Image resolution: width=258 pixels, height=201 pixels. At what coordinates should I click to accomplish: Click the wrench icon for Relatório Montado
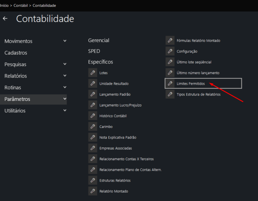(x=93, y=191)
